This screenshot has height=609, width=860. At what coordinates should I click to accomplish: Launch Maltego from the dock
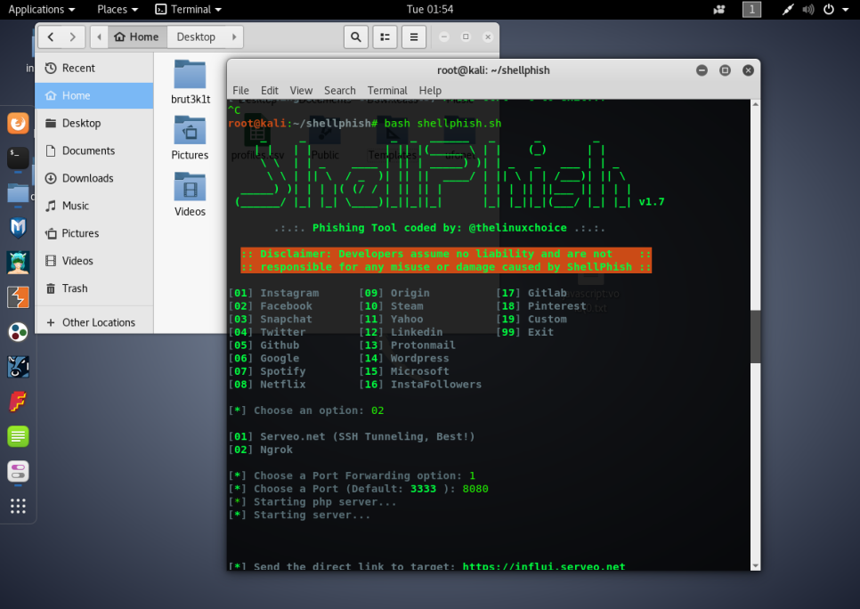click(18, 367)
